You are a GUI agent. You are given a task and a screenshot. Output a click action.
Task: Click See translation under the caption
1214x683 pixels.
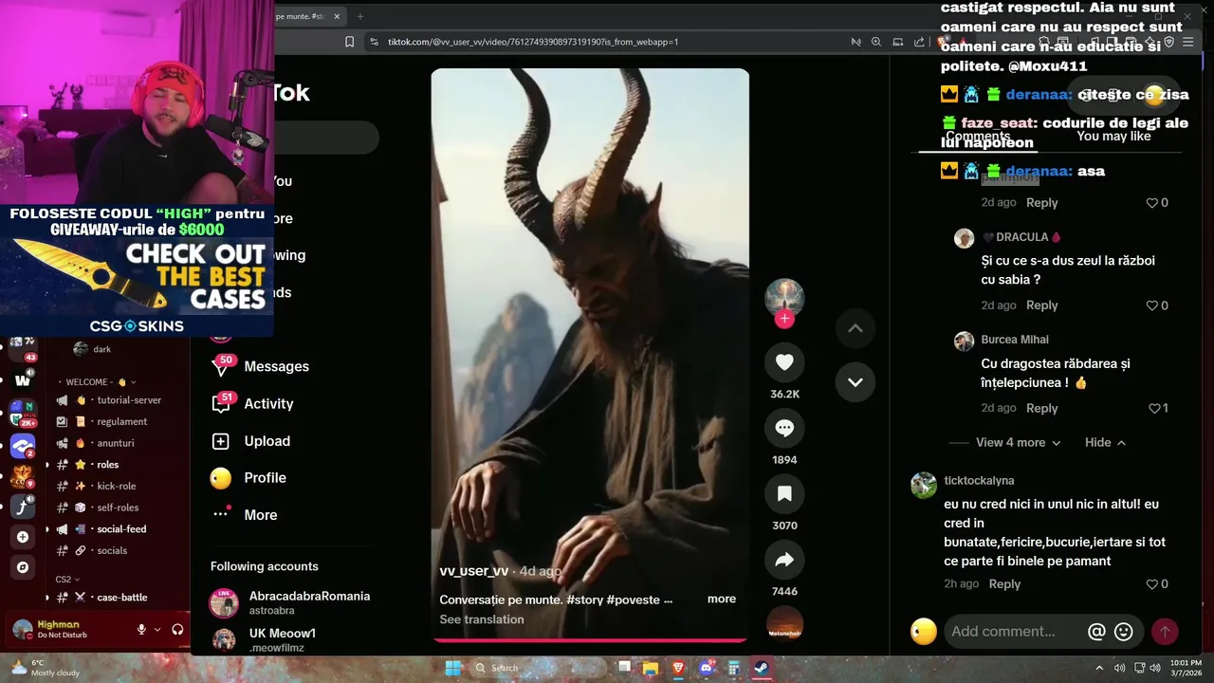482,619
